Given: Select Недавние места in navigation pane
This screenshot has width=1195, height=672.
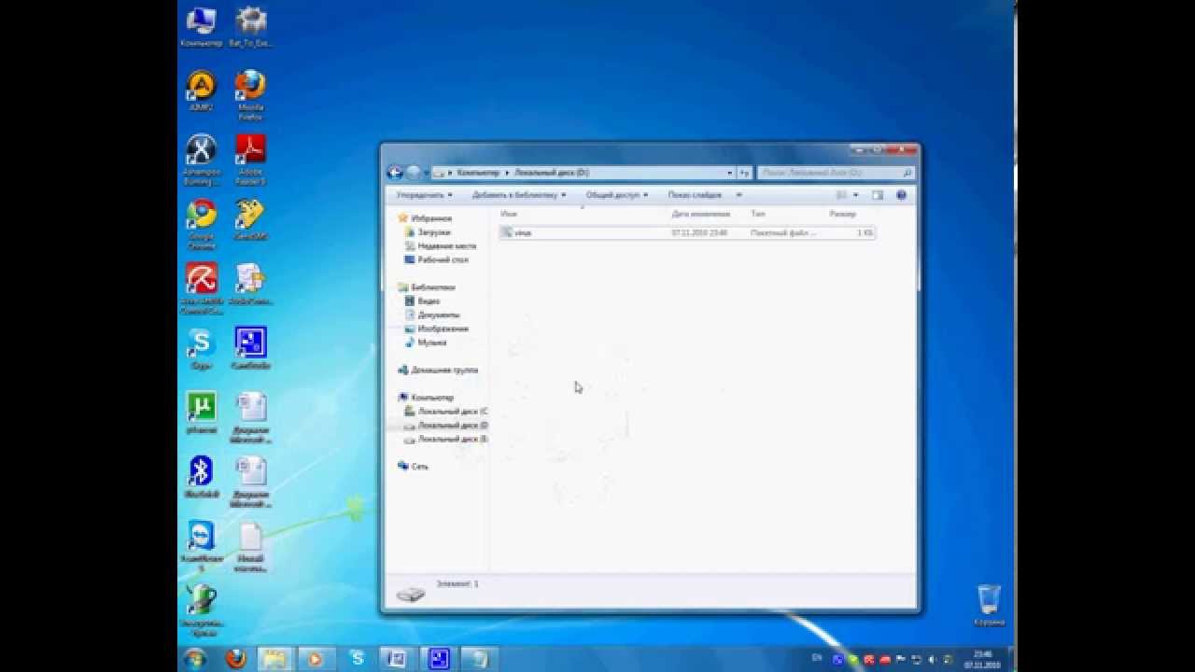Looking at the screenshot, I should click(x=440, y=246).
